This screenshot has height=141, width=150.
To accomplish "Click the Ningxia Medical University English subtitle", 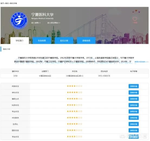I will pyautogui.click(x=42, y=18).
